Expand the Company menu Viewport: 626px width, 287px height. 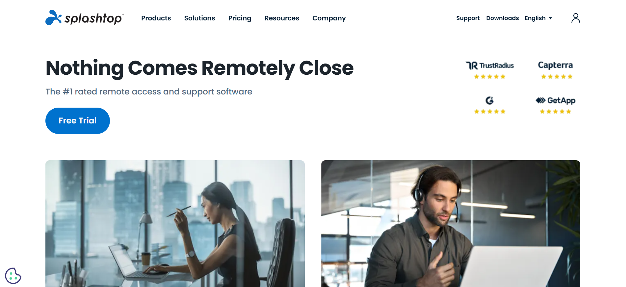(329, 18)
